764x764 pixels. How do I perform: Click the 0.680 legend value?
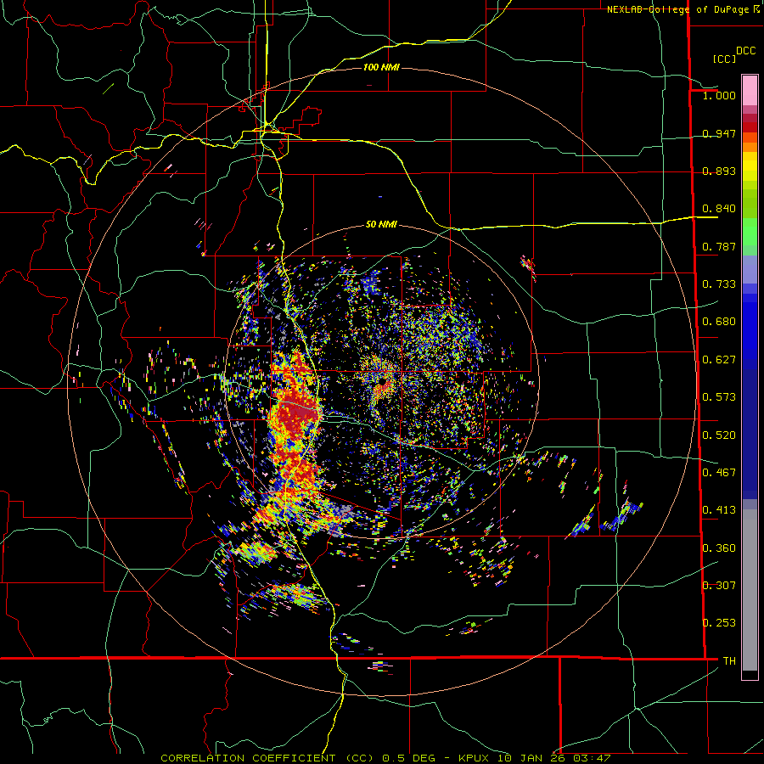click(x=719, y=322)
